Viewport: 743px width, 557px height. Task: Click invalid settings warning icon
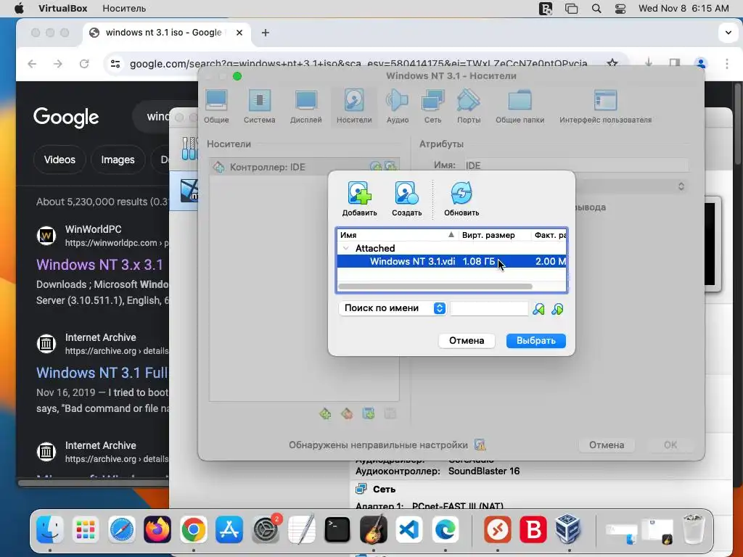[480, 445]
